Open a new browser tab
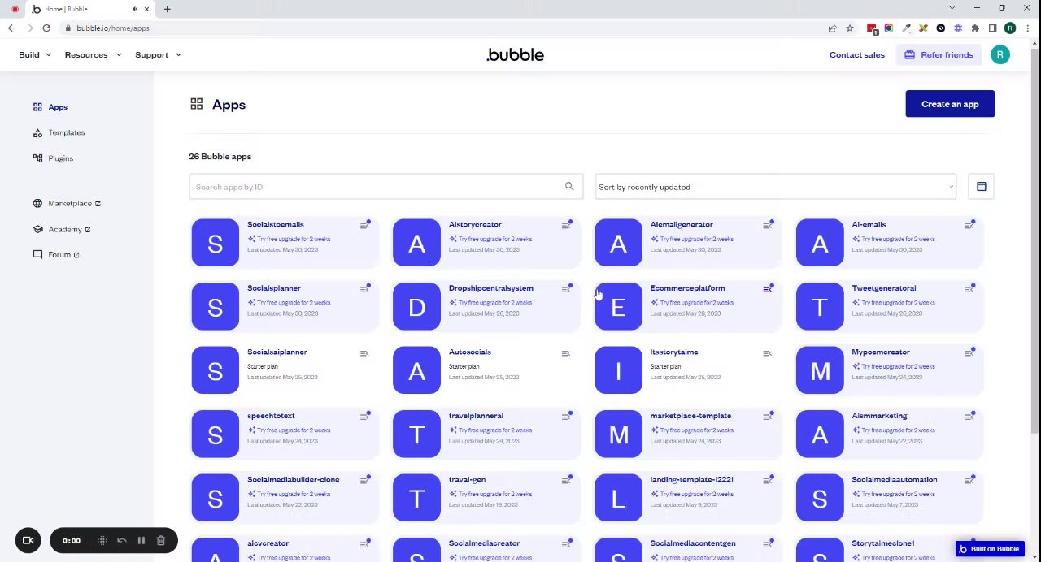Image resolution: width=1041 pixels, height=562 pixels. tap(167, 9)
